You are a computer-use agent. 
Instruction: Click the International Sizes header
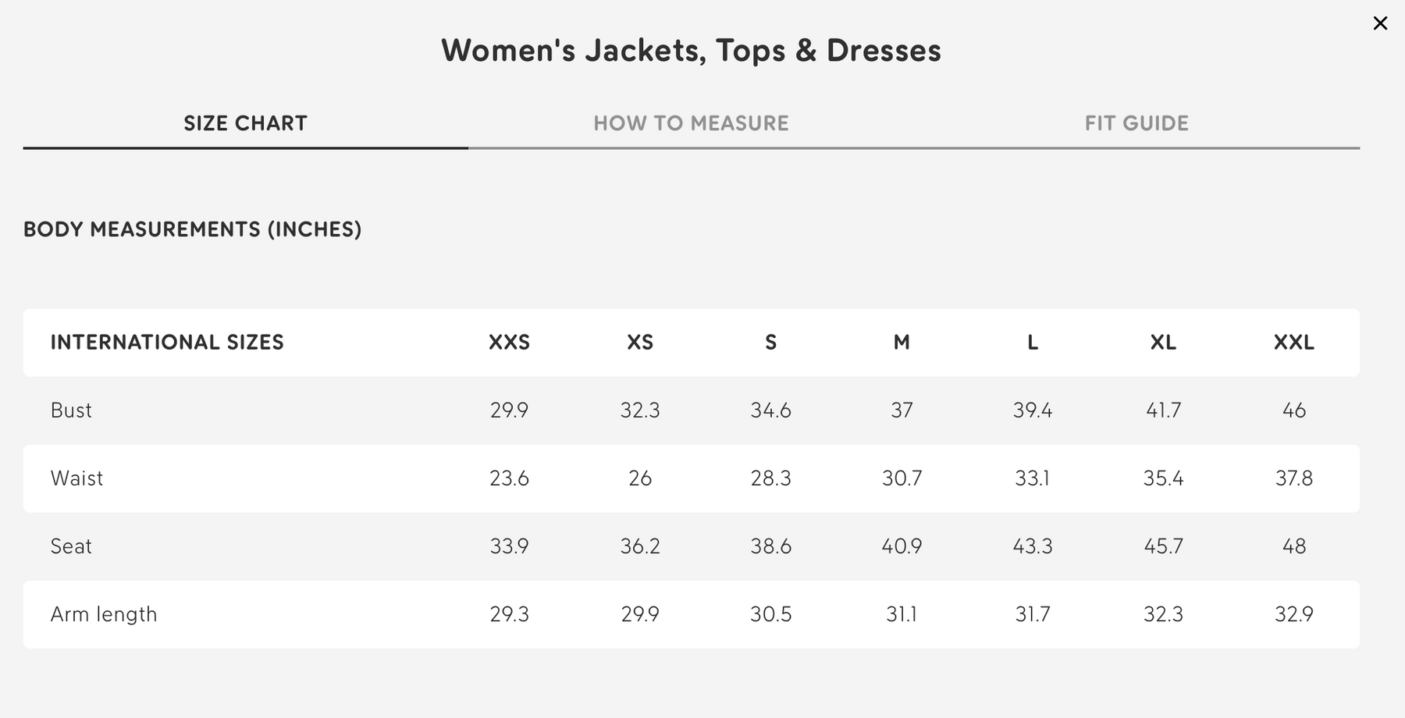click(x=167, y=343)
